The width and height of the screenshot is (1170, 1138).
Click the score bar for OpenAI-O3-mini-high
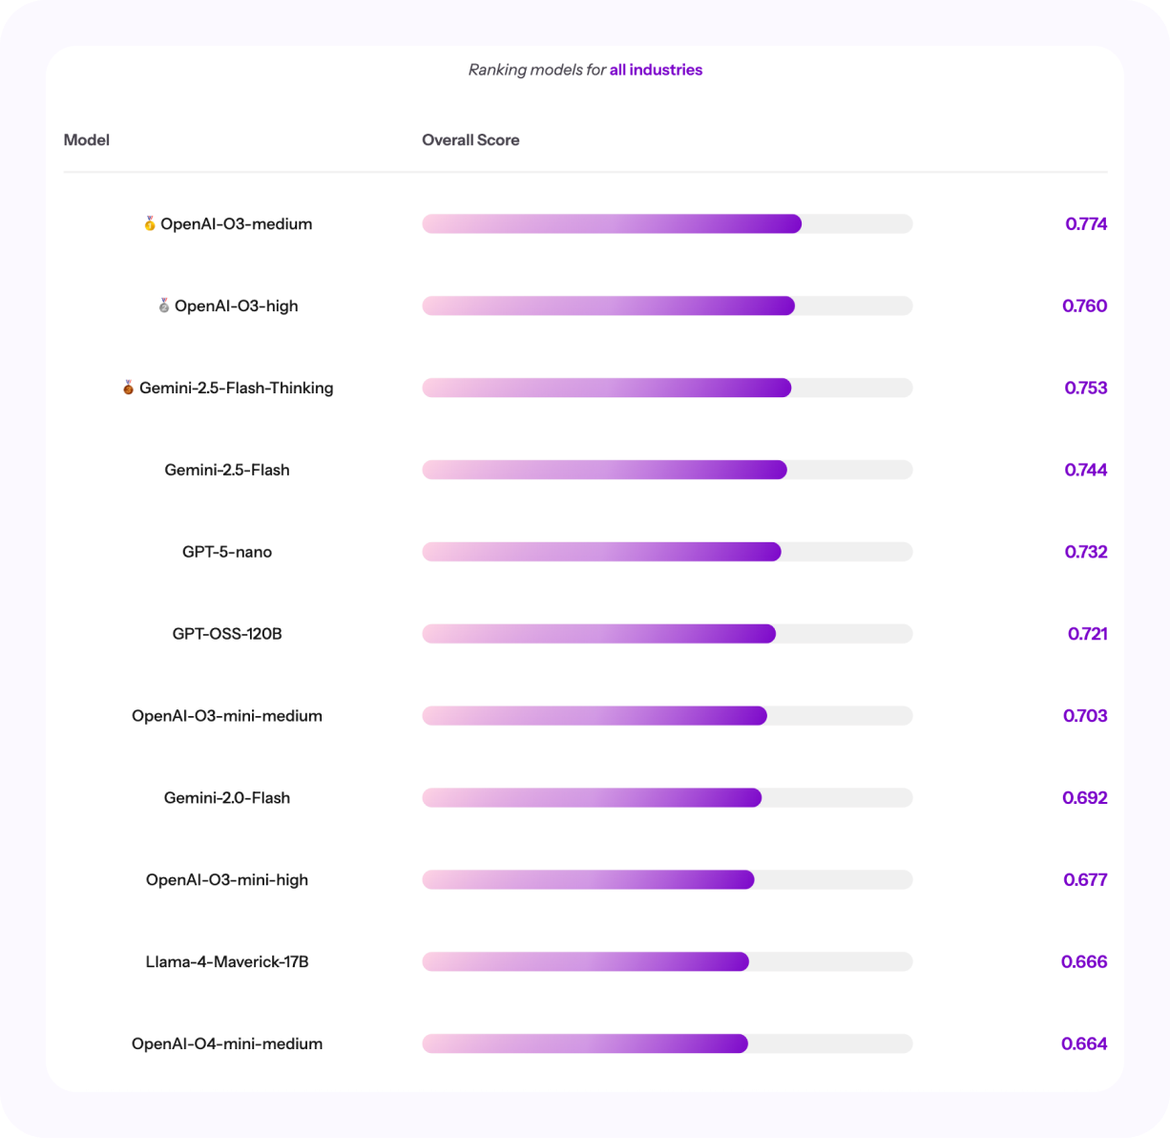[667, 880]
